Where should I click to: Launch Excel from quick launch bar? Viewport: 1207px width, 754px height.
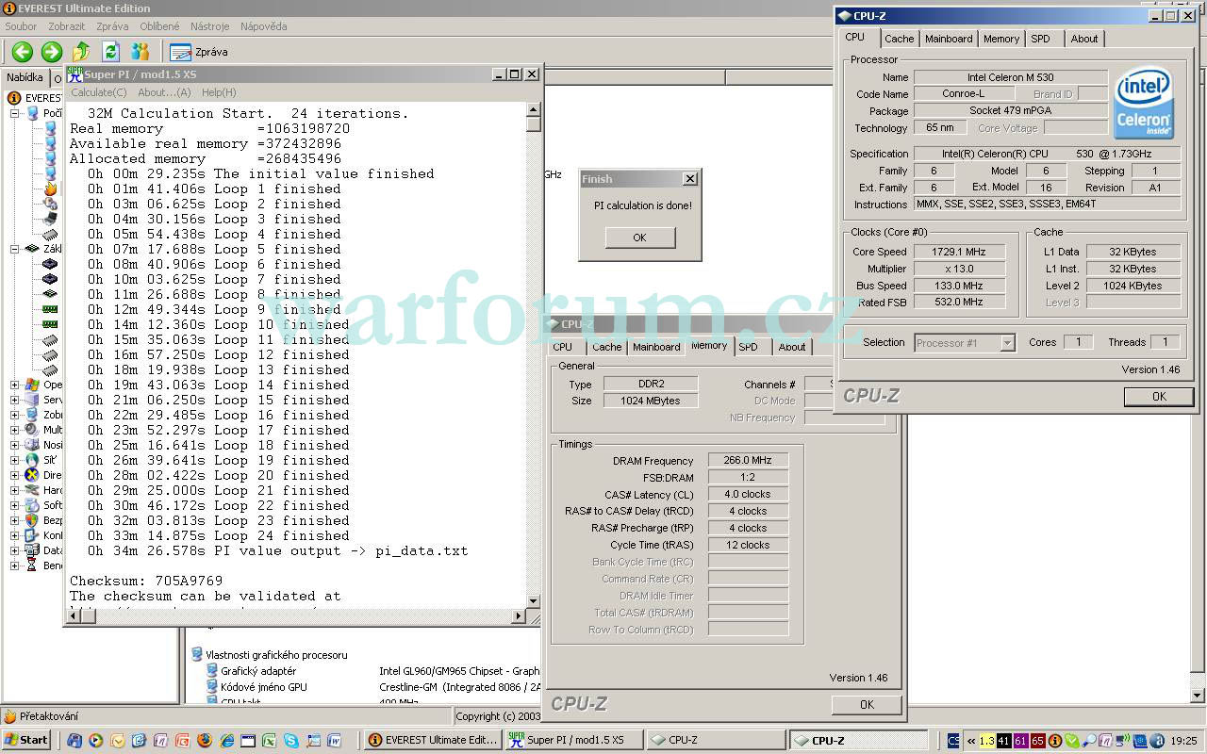(270, 741)
